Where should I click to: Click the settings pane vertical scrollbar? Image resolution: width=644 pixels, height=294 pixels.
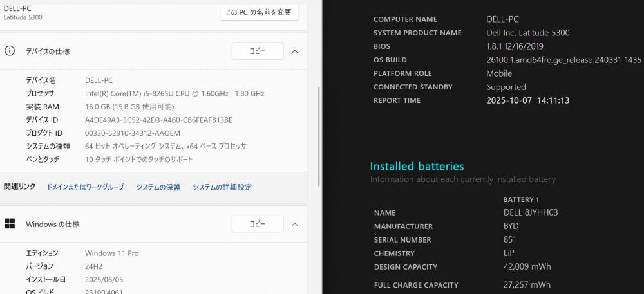click(x=319, y=129)
